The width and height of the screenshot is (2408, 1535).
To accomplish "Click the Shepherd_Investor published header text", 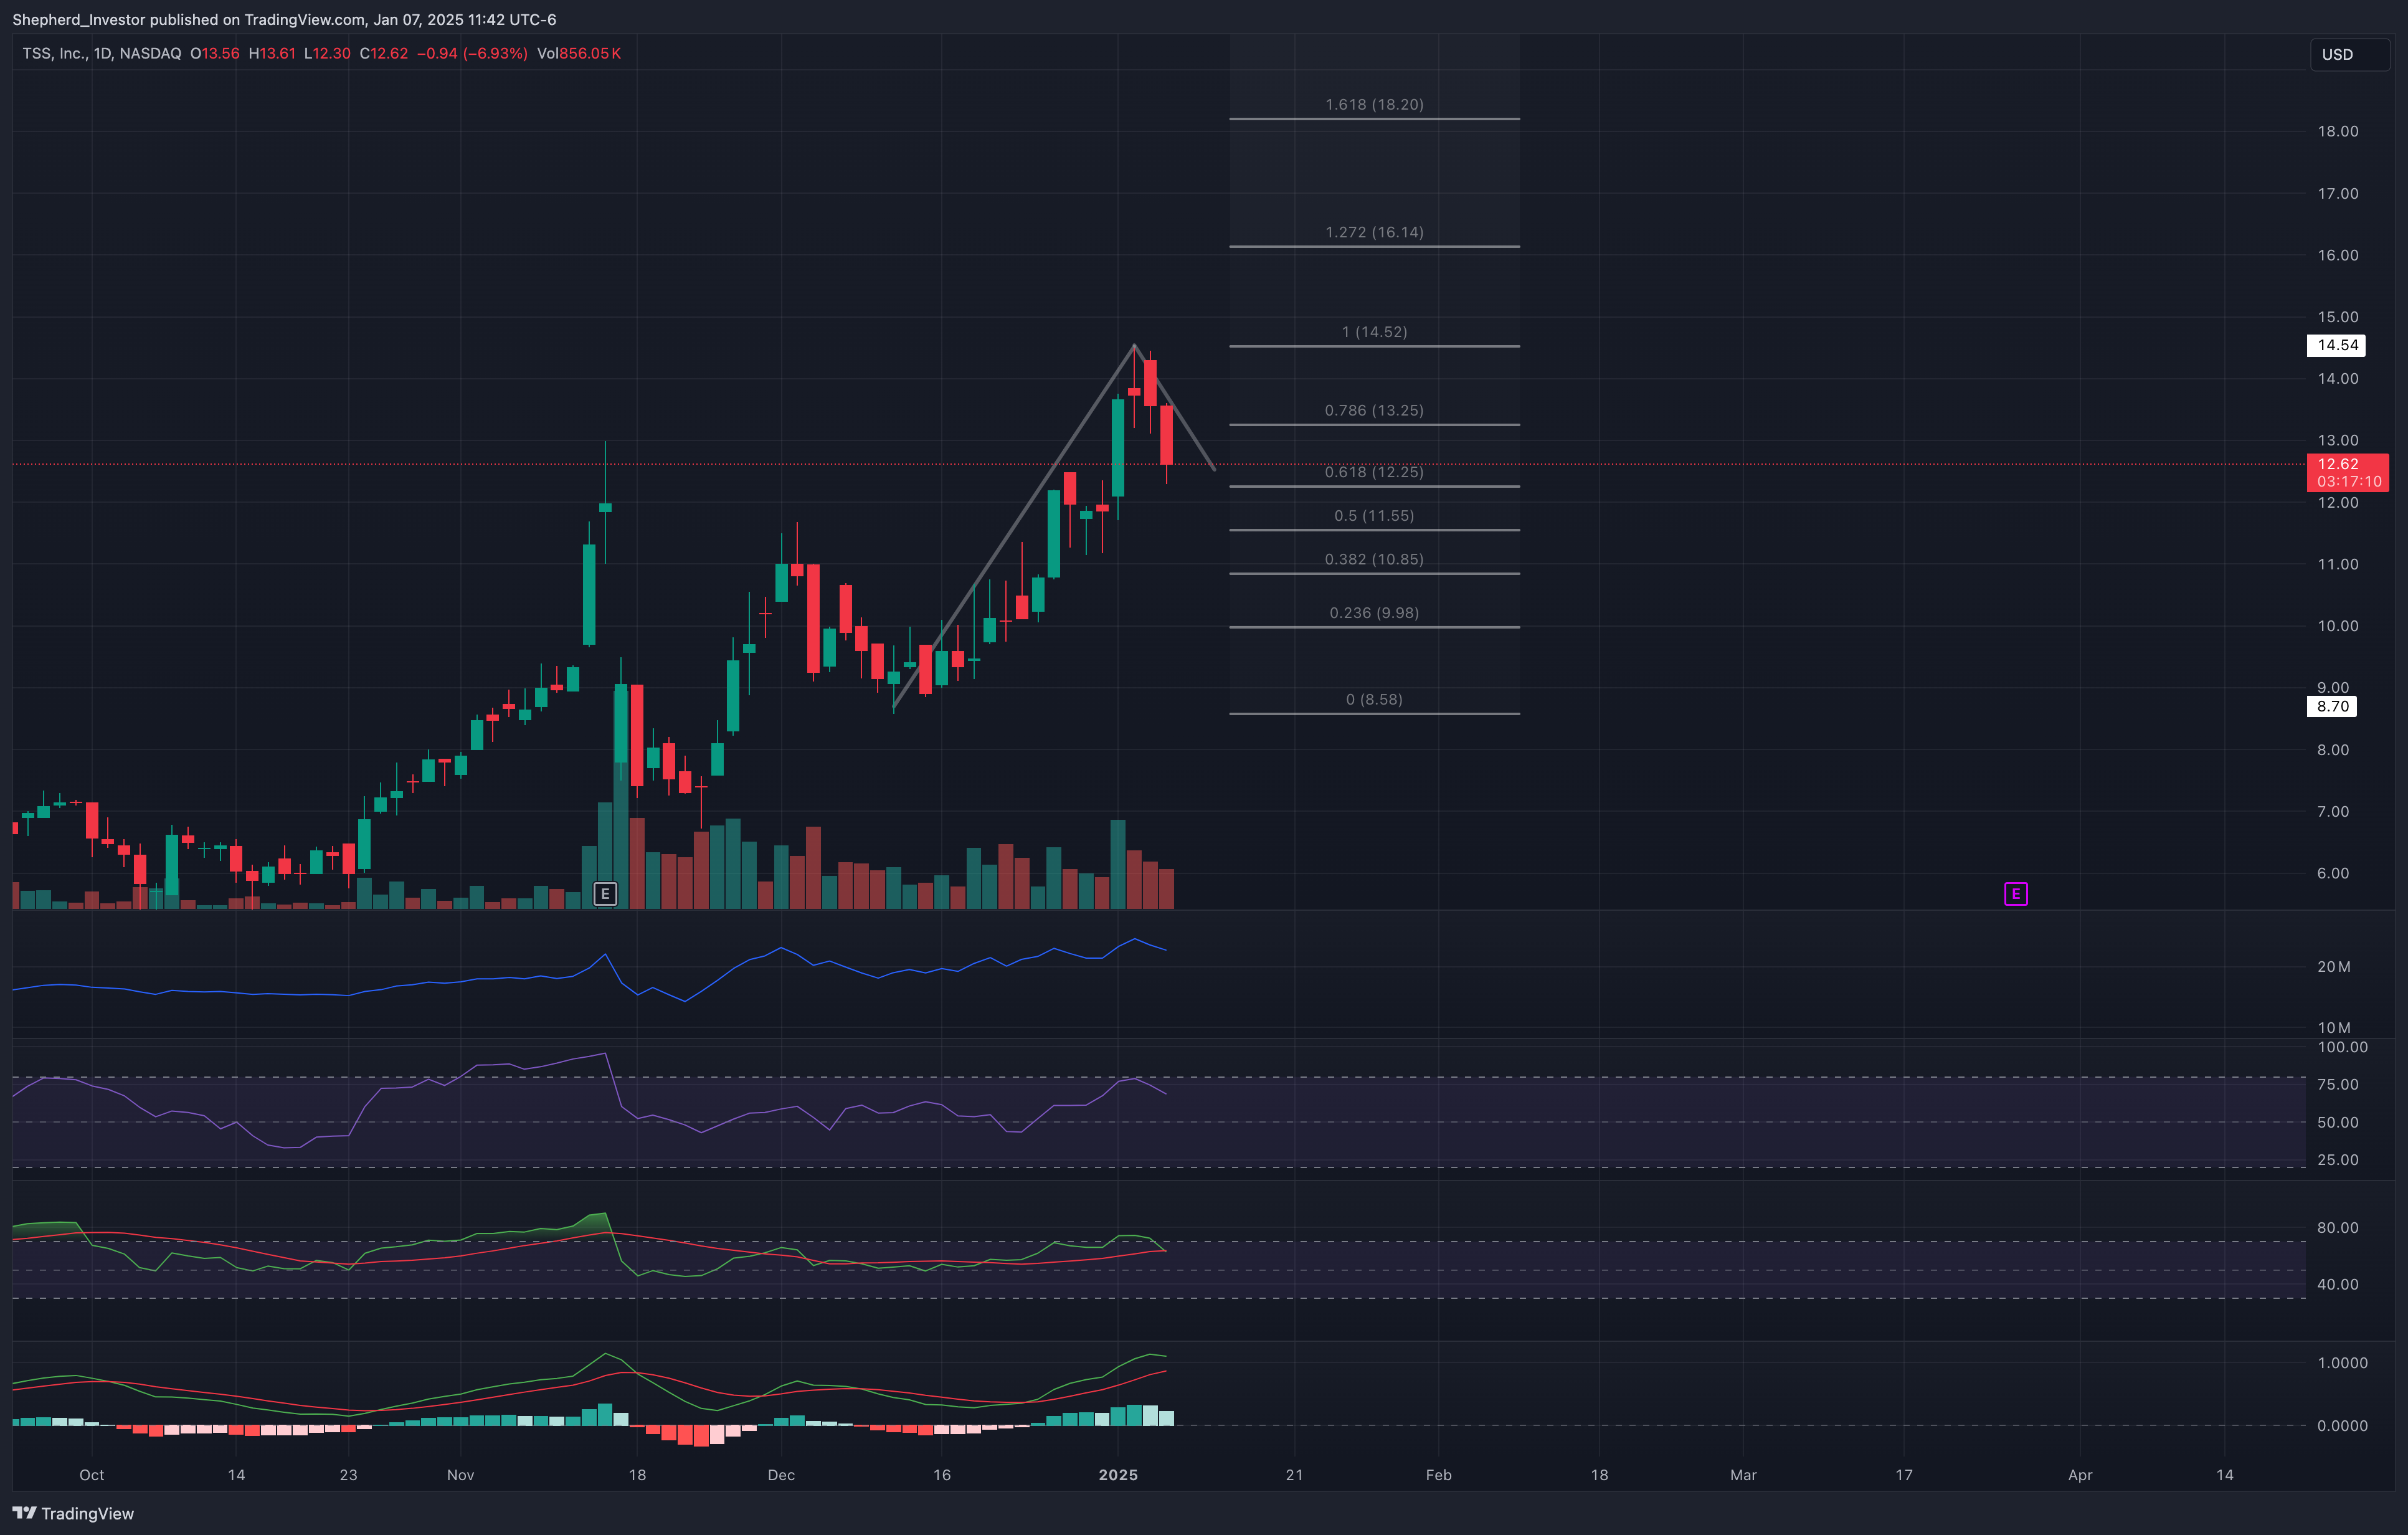I will tap(284, 19).
